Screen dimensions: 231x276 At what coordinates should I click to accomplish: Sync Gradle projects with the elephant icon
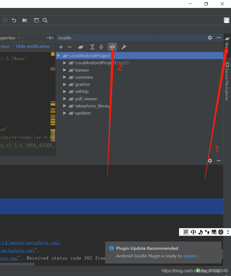click(x=81, y=47)
